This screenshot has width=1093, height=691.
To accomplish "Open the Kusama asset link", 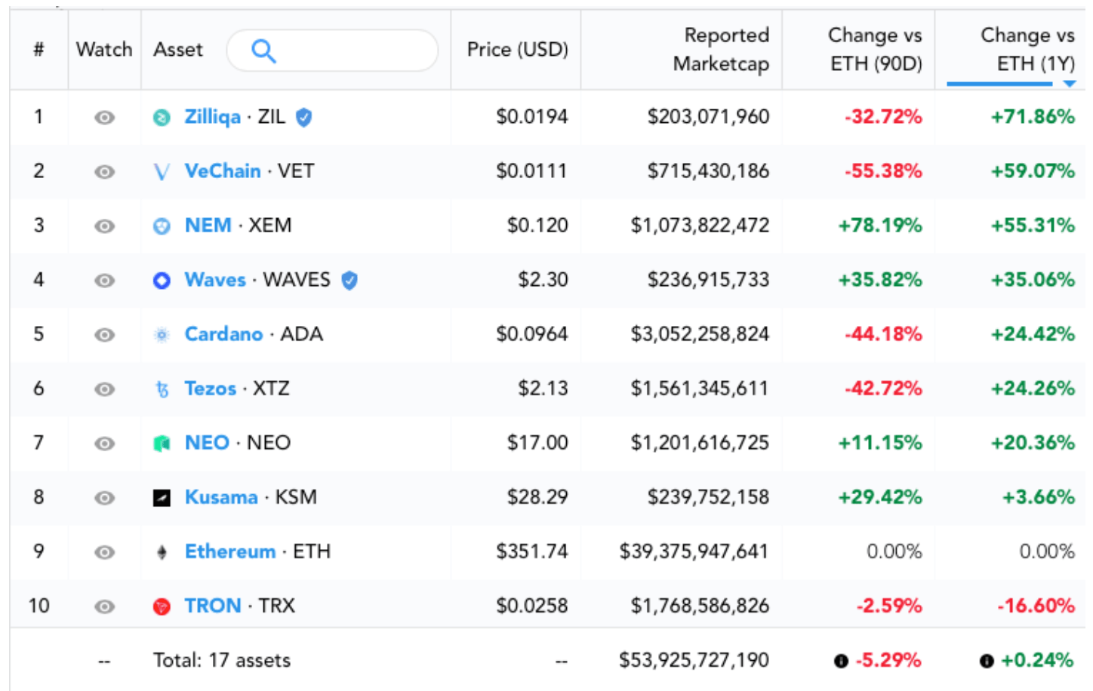I will (x=221, y=497).
